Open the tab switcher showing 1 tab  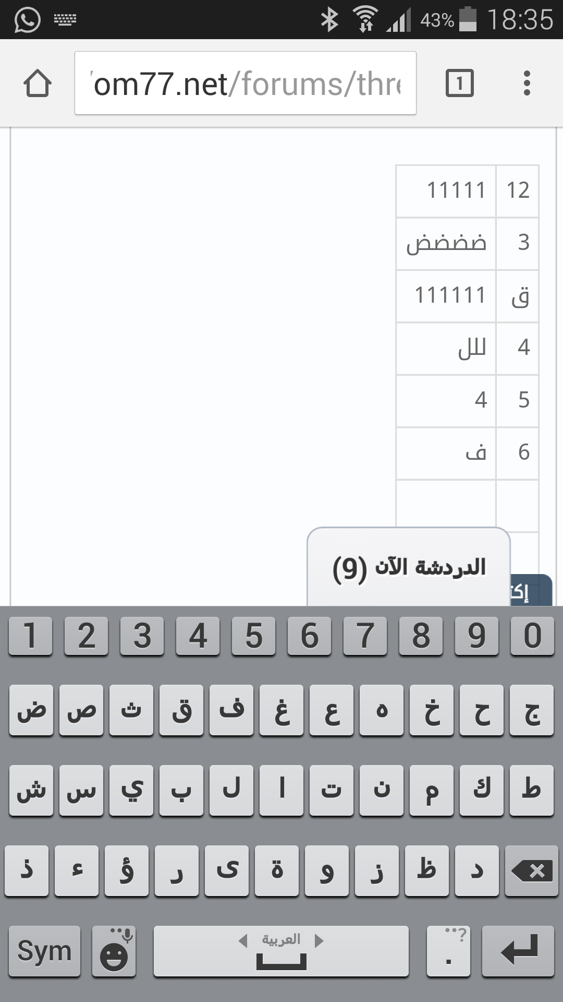point(459,83)
